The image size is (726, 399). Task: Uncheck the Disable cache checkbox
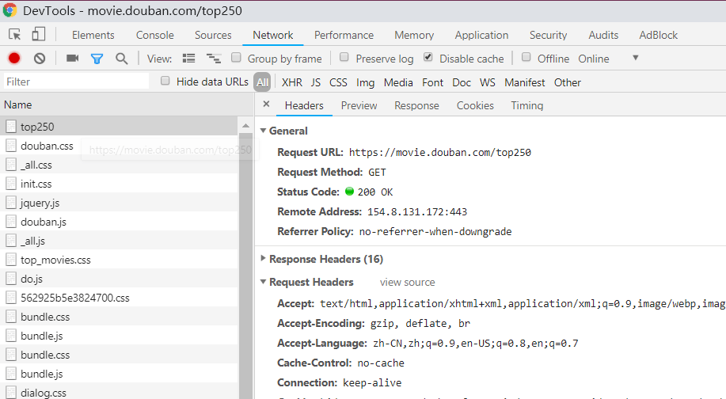tap(428, 57)
